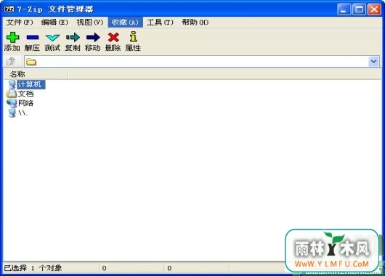Expand the address bar dropdown arrow
385x276 pixels.
[x=373, y=62]
